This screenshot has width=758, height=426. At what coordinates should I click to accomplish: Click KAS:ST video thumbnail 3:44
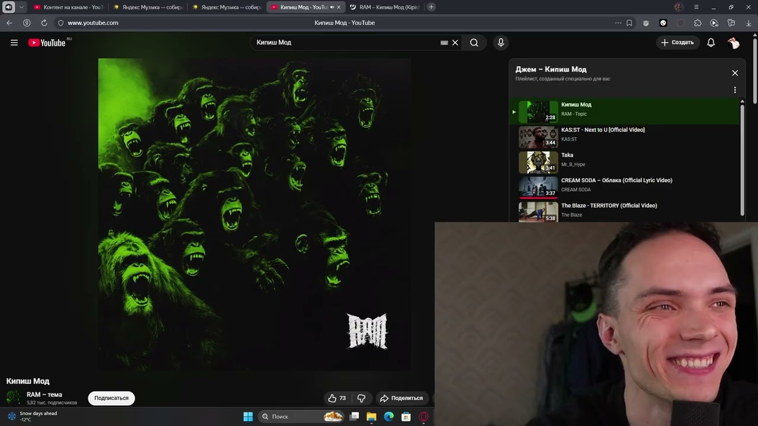click(538, 137)
